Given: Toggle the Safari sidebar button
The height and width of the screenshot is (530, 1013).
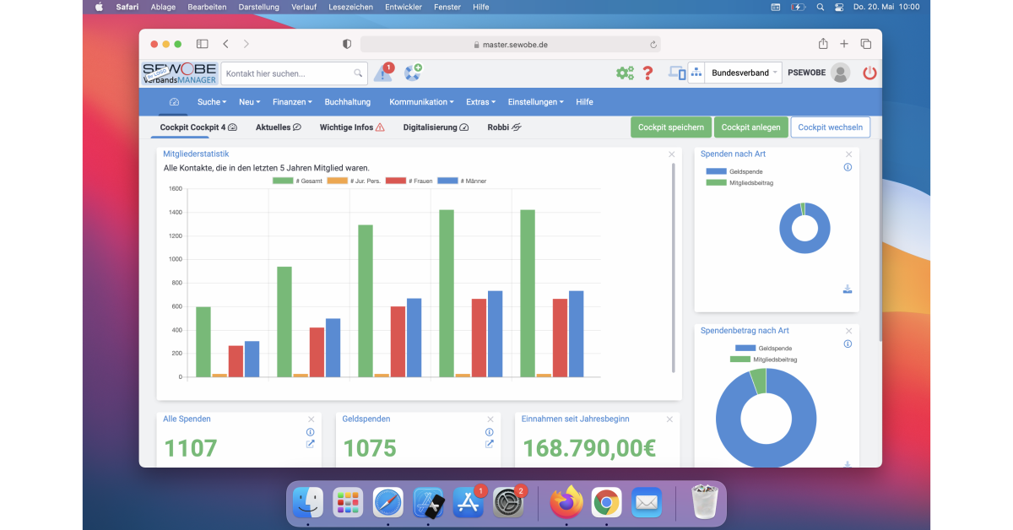Looking at the screenshot, I should pos(203,44).
